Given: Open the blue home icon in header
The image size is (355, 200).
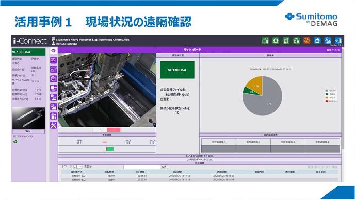Looking at the screenshot, I should click(317, 41).
